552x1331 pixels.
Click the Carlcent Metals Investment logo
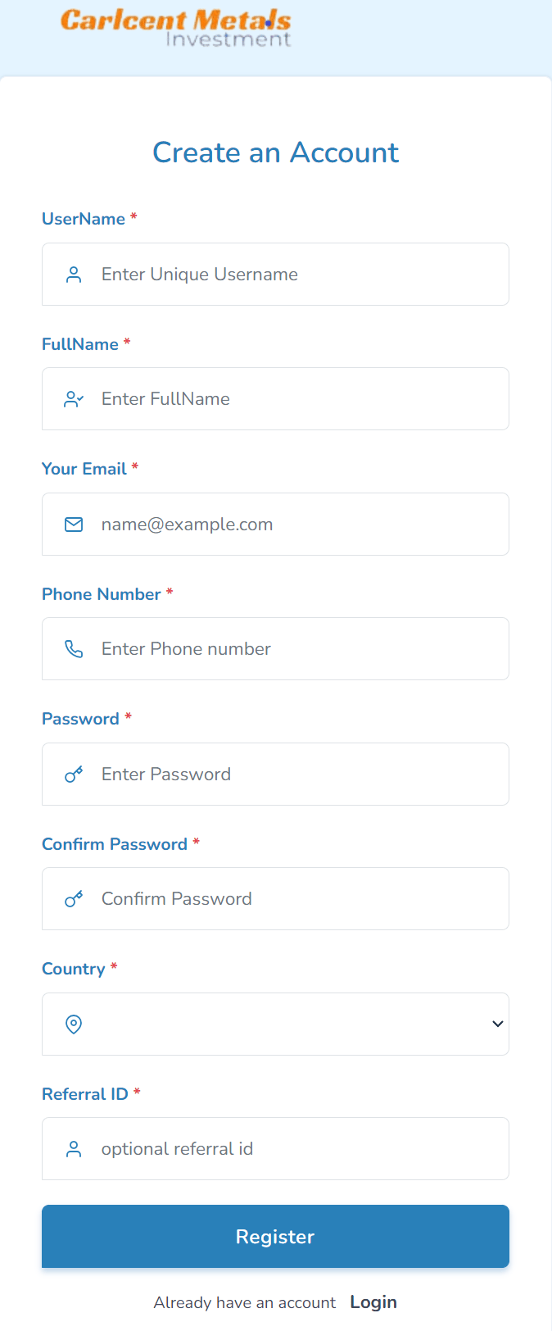pos(176,28)
